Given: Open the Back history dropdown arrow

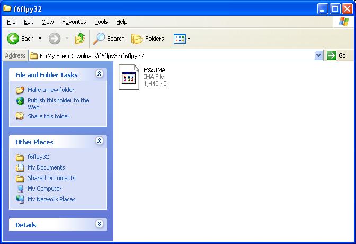Looking at the screenshot, I should coord(40,39).
